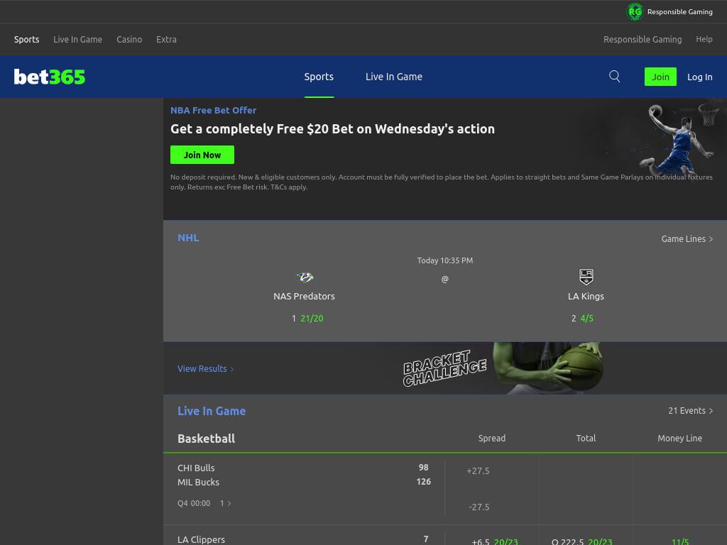Click the CHI Bulls team name
The height and width of the screenshot is (545, 727).
(196, 468)
